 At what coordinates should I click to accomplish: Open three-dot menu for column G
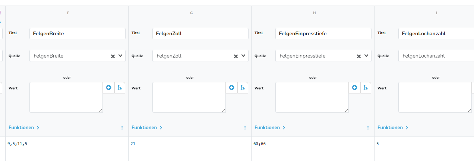(245, 128)
